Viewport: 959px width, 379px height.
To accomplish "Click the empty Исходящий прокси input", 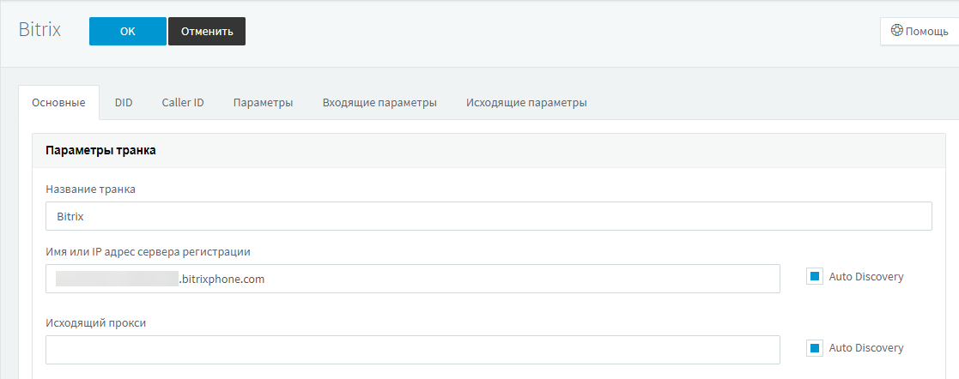I will [412, 350].
